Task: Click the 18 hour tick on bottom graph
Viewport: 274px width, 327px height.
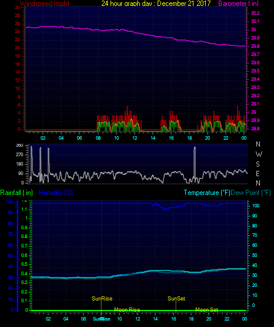Action: coord(191,319)
